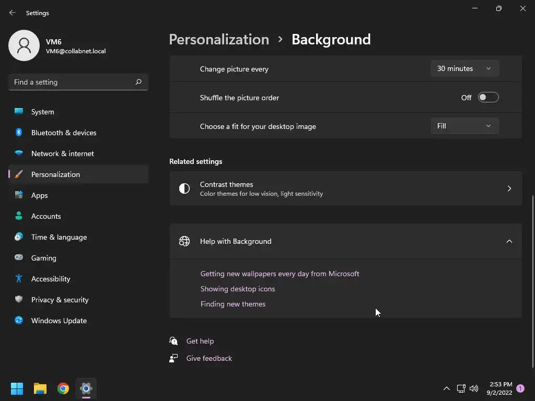Enable Shuffle the picture order toggle
535x401 pixels.
488,98
